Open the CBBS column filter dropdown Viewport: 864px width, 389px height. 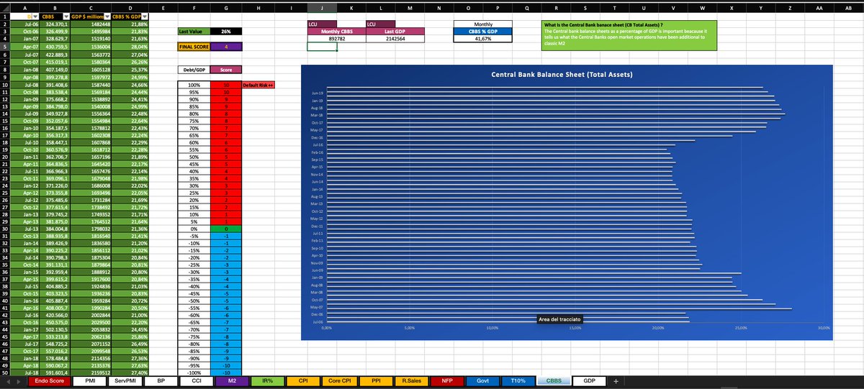point(66,15)
